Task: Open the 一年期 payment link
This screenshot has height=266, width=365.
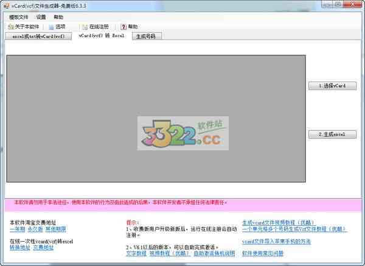Action: (18, 229)
